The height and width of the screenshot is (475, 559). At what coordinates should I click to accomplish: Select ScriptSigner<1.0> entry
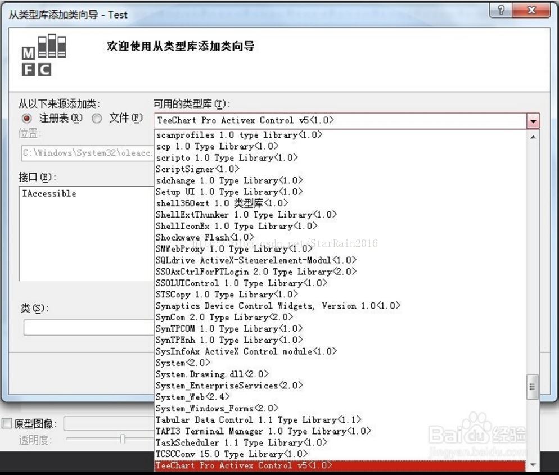[340, 169]
